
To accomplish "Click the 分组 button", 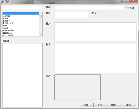I will pos(86,105).
